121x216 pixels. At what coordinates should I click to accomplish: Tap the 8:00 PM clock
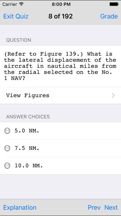(x=61, y=4)
